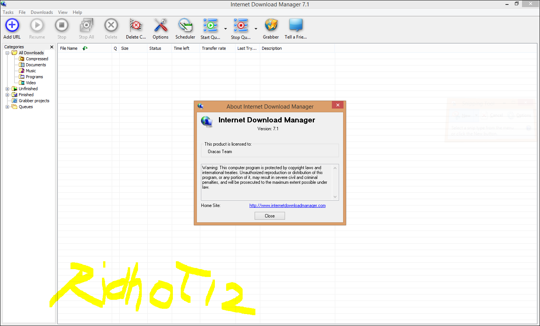Screen dimensions: 540x326
Task: Click the Stop toolbar icon
Action: [62, 25]
